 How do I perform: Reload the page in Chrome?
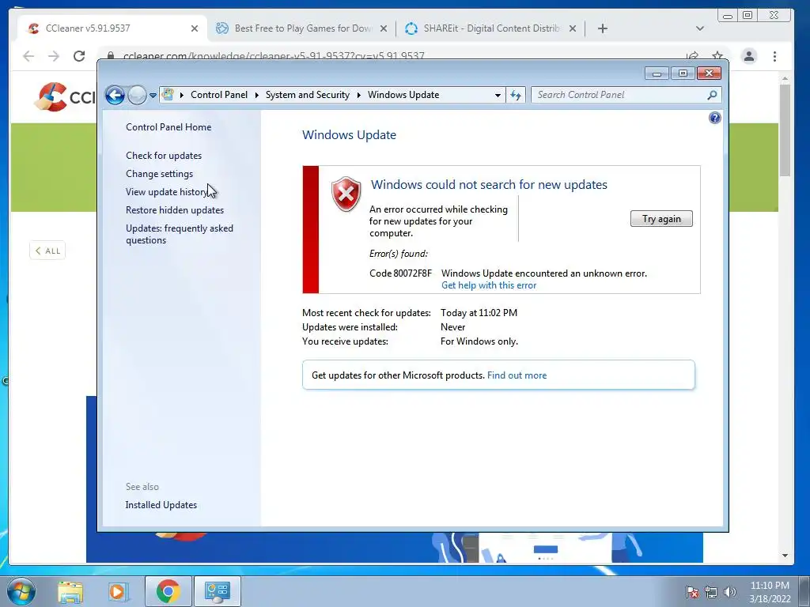pyautogui.click(x=79, y=56)
